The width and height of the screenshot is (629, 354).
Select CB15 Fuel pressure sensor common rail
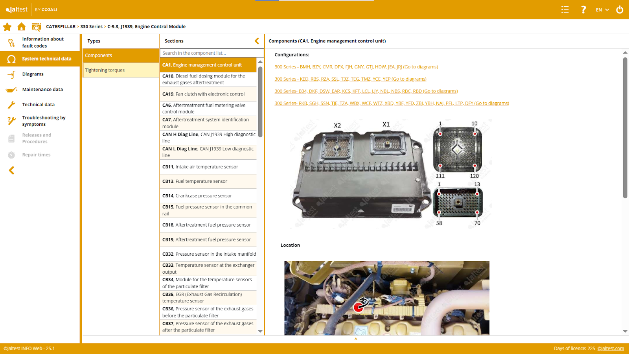click(208, 210)
